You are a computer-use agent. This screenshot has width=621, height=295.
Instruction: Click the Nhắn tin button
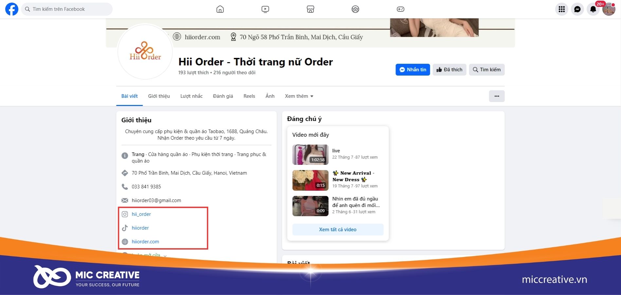413,70
